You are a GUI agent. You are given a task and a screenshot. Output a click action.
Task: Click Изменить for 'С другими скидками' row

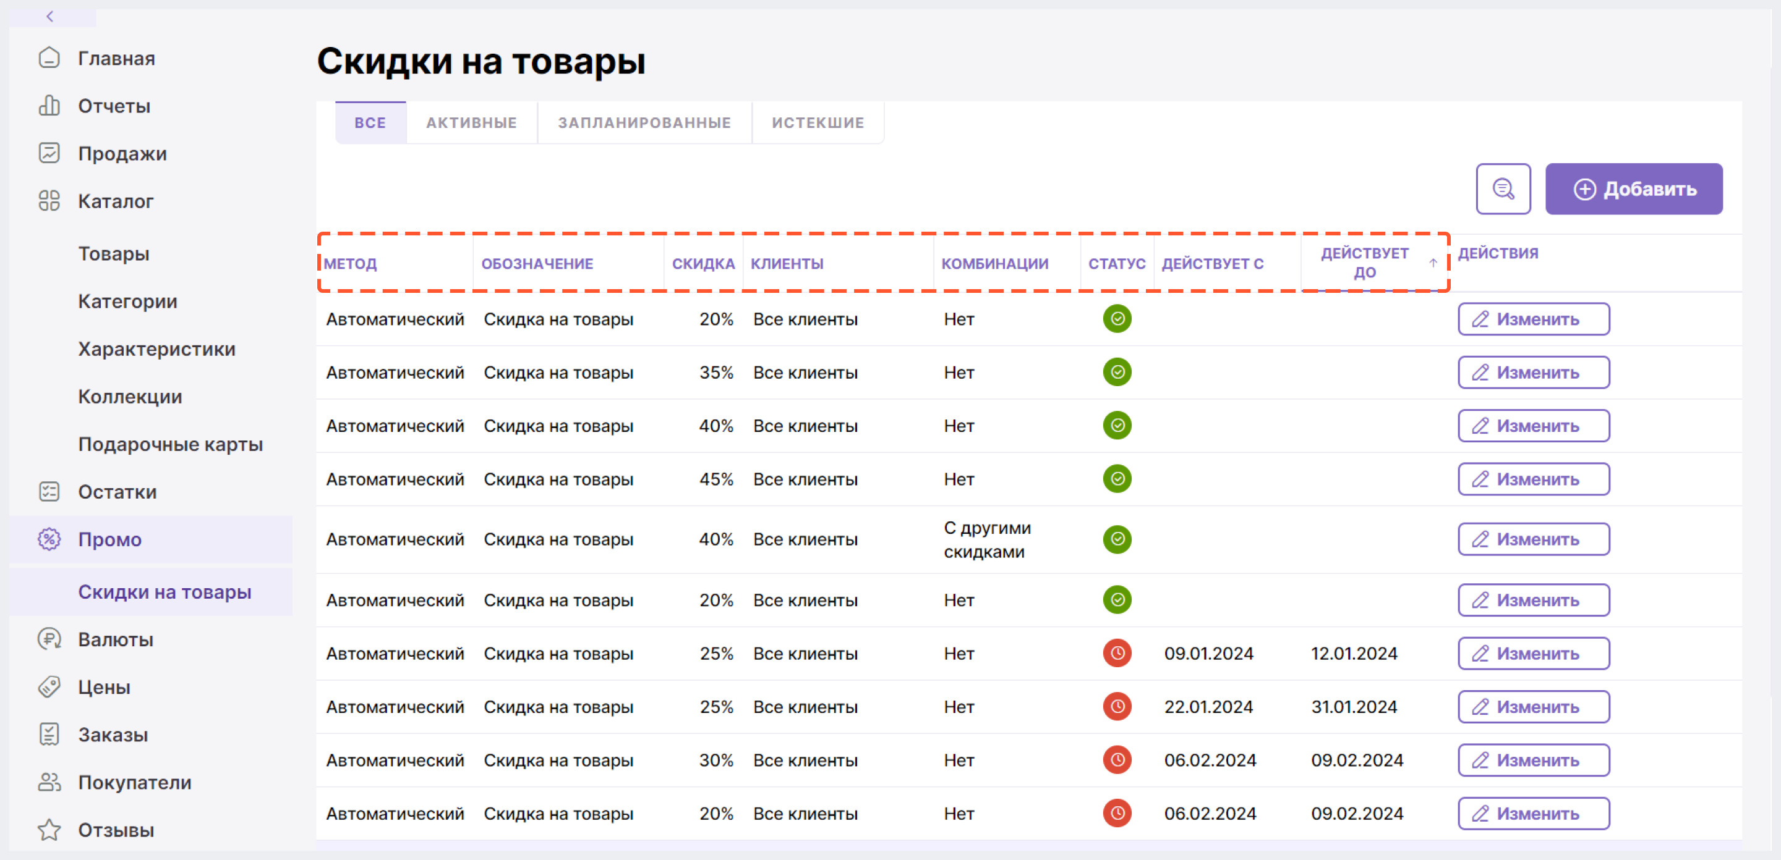pyautogui.click(x=1534, y=539)
